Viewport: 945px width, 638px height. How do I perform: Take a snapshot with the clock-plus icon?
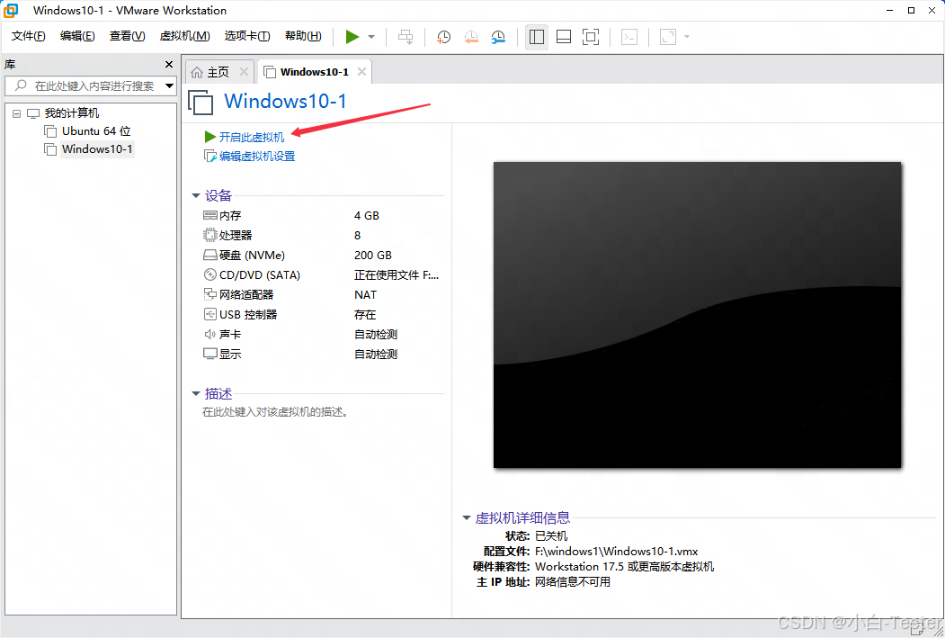pos(443,37)
